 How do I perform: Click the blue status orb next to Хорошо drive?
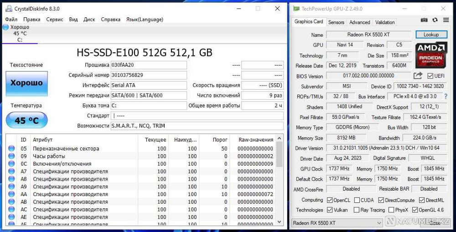(6, 27)
